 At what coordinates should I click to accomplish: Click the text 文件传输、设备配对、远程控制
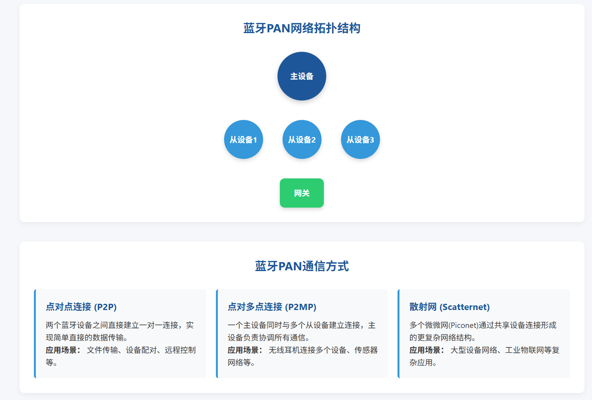coord(141,350)
